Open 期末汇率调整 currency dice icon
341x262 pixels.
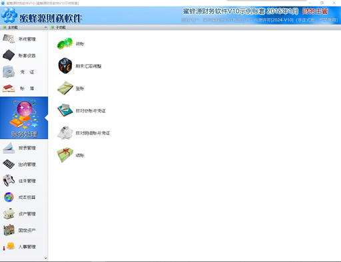[x=65, y=66]
